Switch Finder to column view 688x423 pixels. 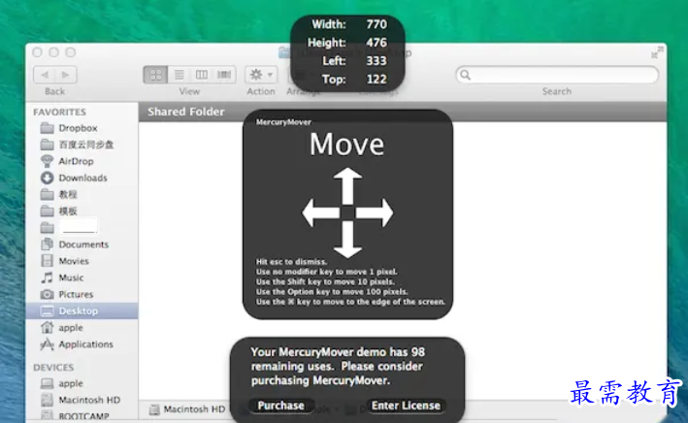tap(202, 75)
